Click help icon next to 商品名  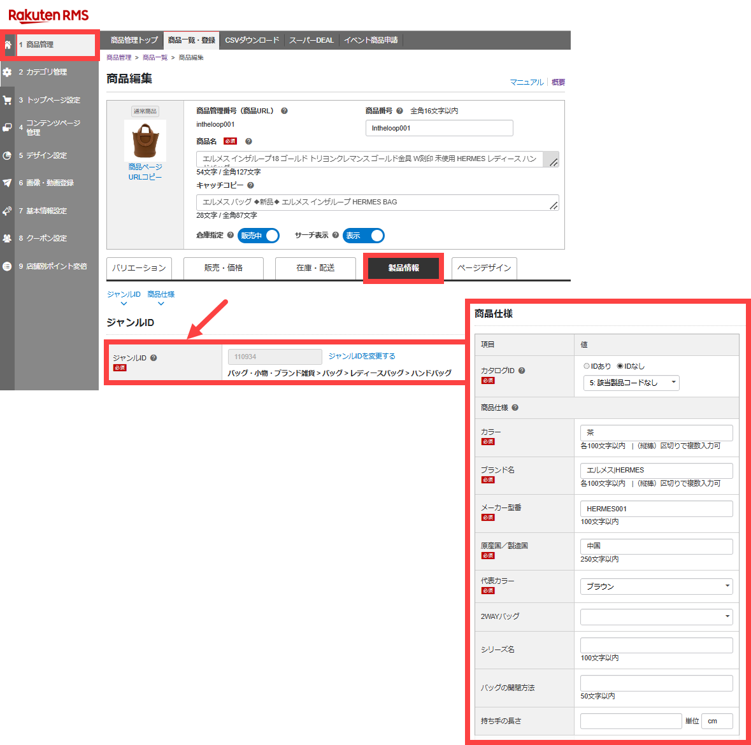(248, 141)
